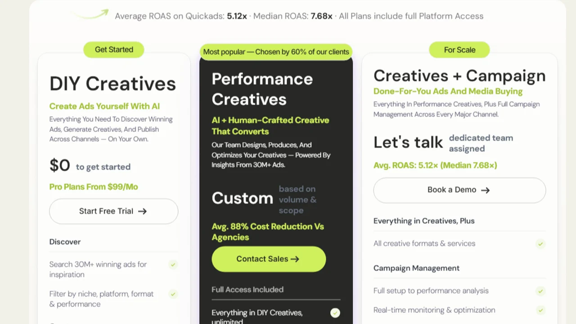Screen dimensions: 576x324
Task: Click the Full Access Included heading
Action: point(247,289)
